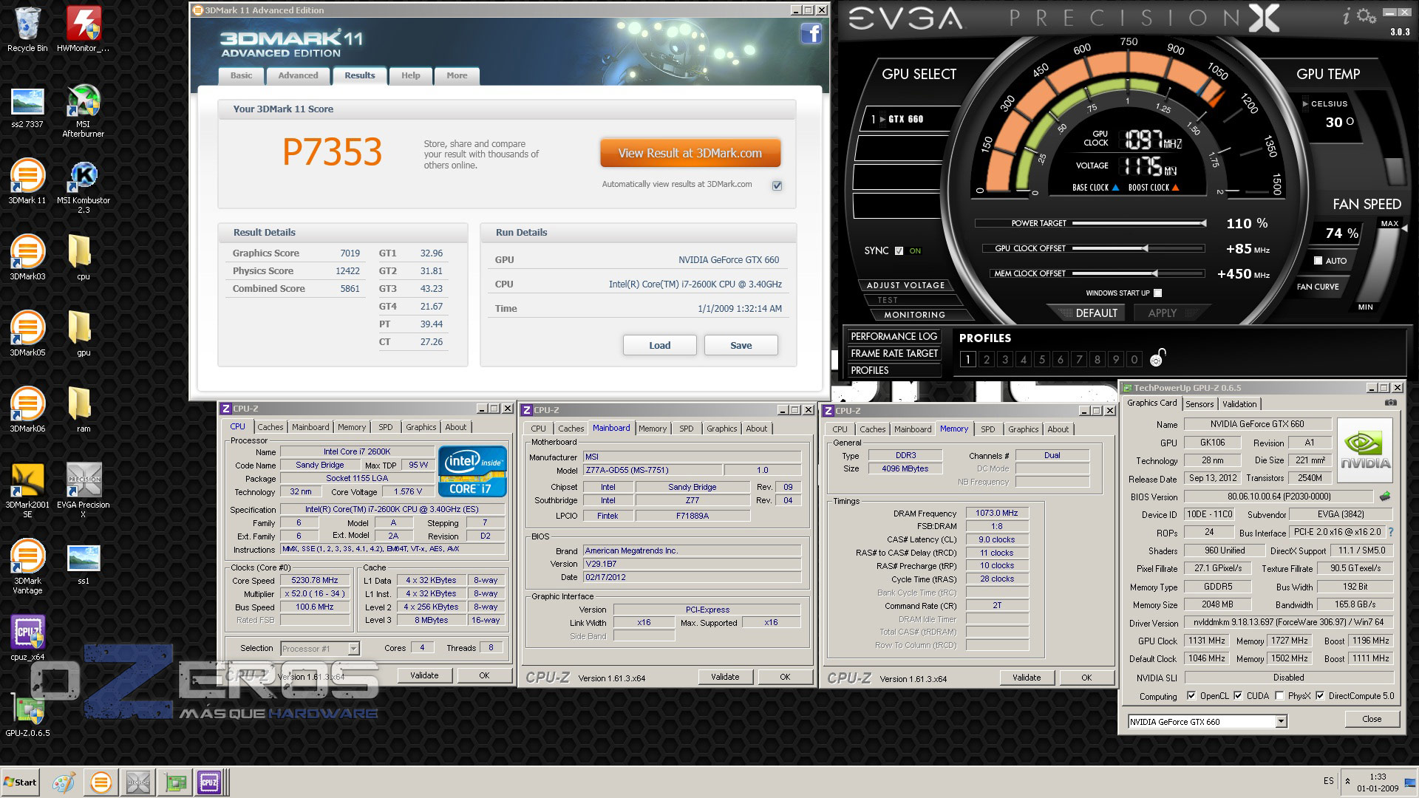Click the bus interface question mark icon
The image size is (1419, 798).
click(1391, 532)
